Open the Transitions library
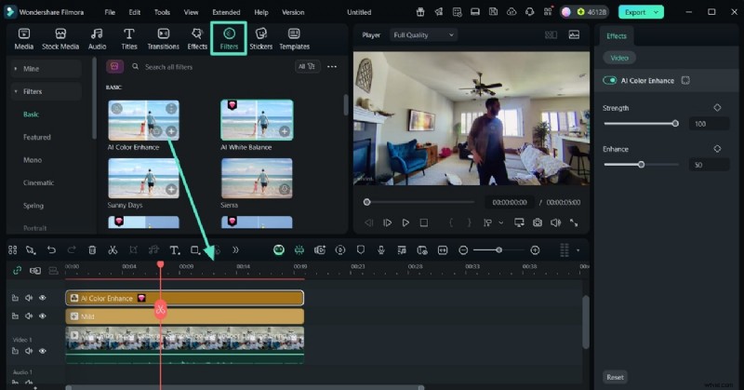Screen dimensions: 744x390 coord(163,38)
